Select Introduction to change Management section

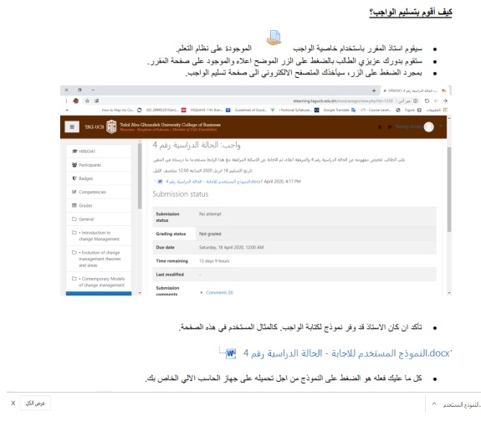pyautogui.click(x=99, y=236)
